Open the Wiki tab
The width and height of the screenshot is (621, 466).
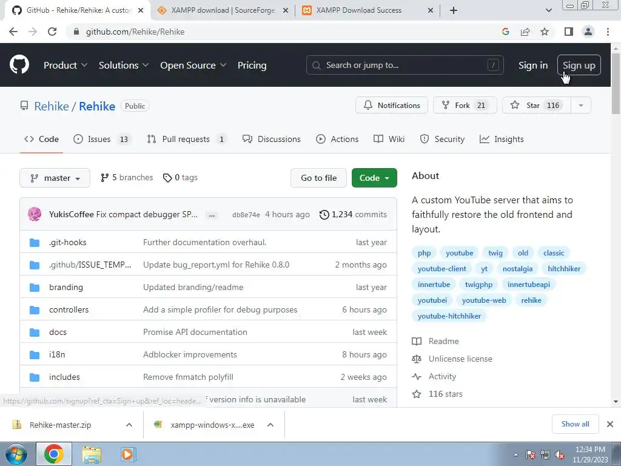[x=389, y=139]
